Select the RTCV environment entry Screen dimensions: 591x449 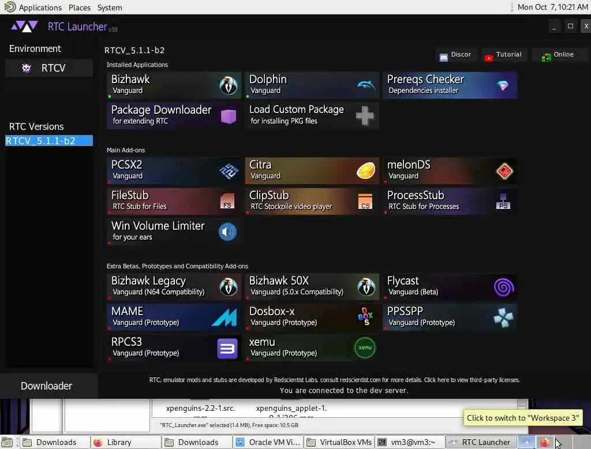tap(49, 68)
